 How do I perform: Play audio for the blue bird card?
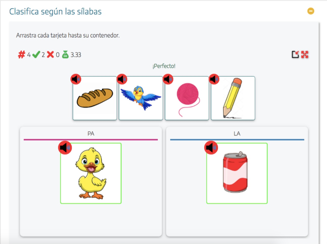(x=122, y=79)
